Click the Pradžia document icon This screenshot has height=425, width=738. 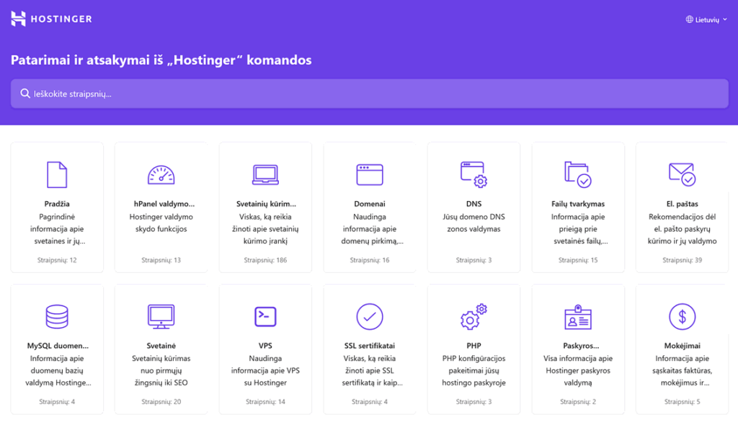tap(57, 174)
